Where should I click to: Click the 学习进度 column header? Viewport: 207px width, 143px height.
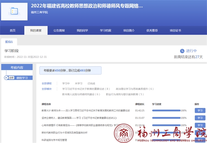[157, 104]
